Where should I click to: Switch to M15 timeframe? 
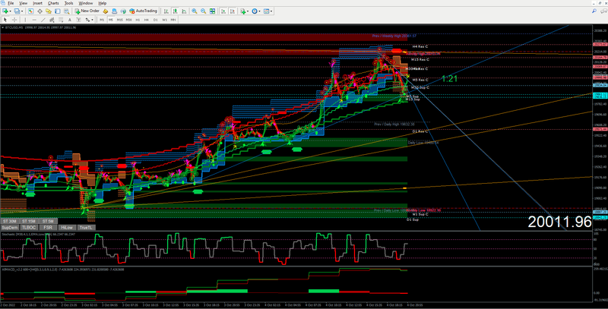click(x=120, y=20)
